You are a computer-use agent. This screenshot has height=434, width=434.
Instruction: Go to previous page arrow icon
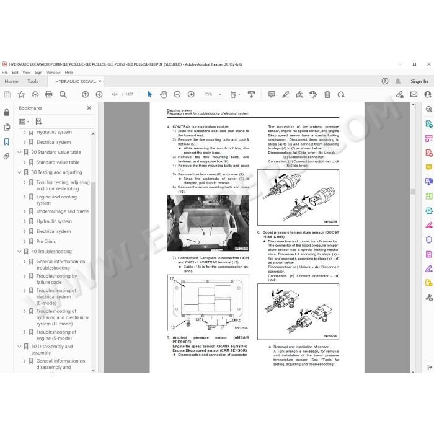pyautogui.click(x=86, y=94)
